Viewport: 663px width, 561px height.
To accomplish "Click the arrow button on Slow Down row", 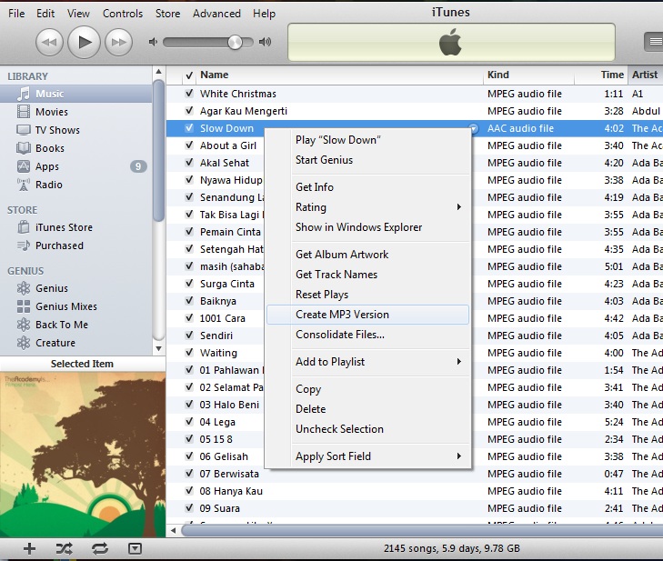I will (474, 128).
